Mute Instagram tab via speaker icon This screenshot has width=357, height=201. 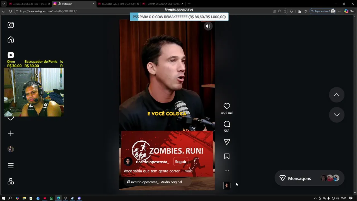[59, 4]
